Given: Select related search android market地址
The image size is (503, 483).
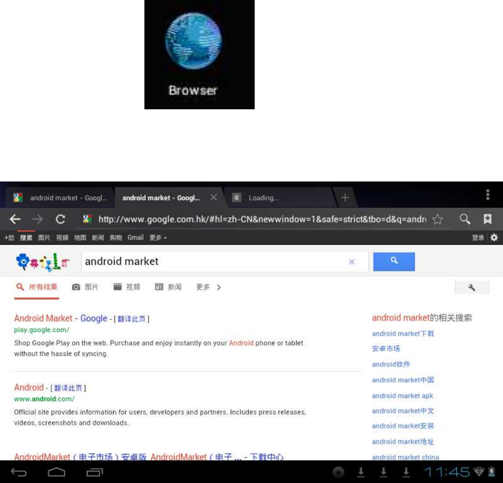Looking at the screenshot, I should [x=403, y=442].
